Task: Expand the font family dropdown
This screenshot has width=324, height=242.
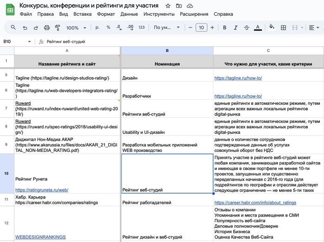Action: point(165,28)
